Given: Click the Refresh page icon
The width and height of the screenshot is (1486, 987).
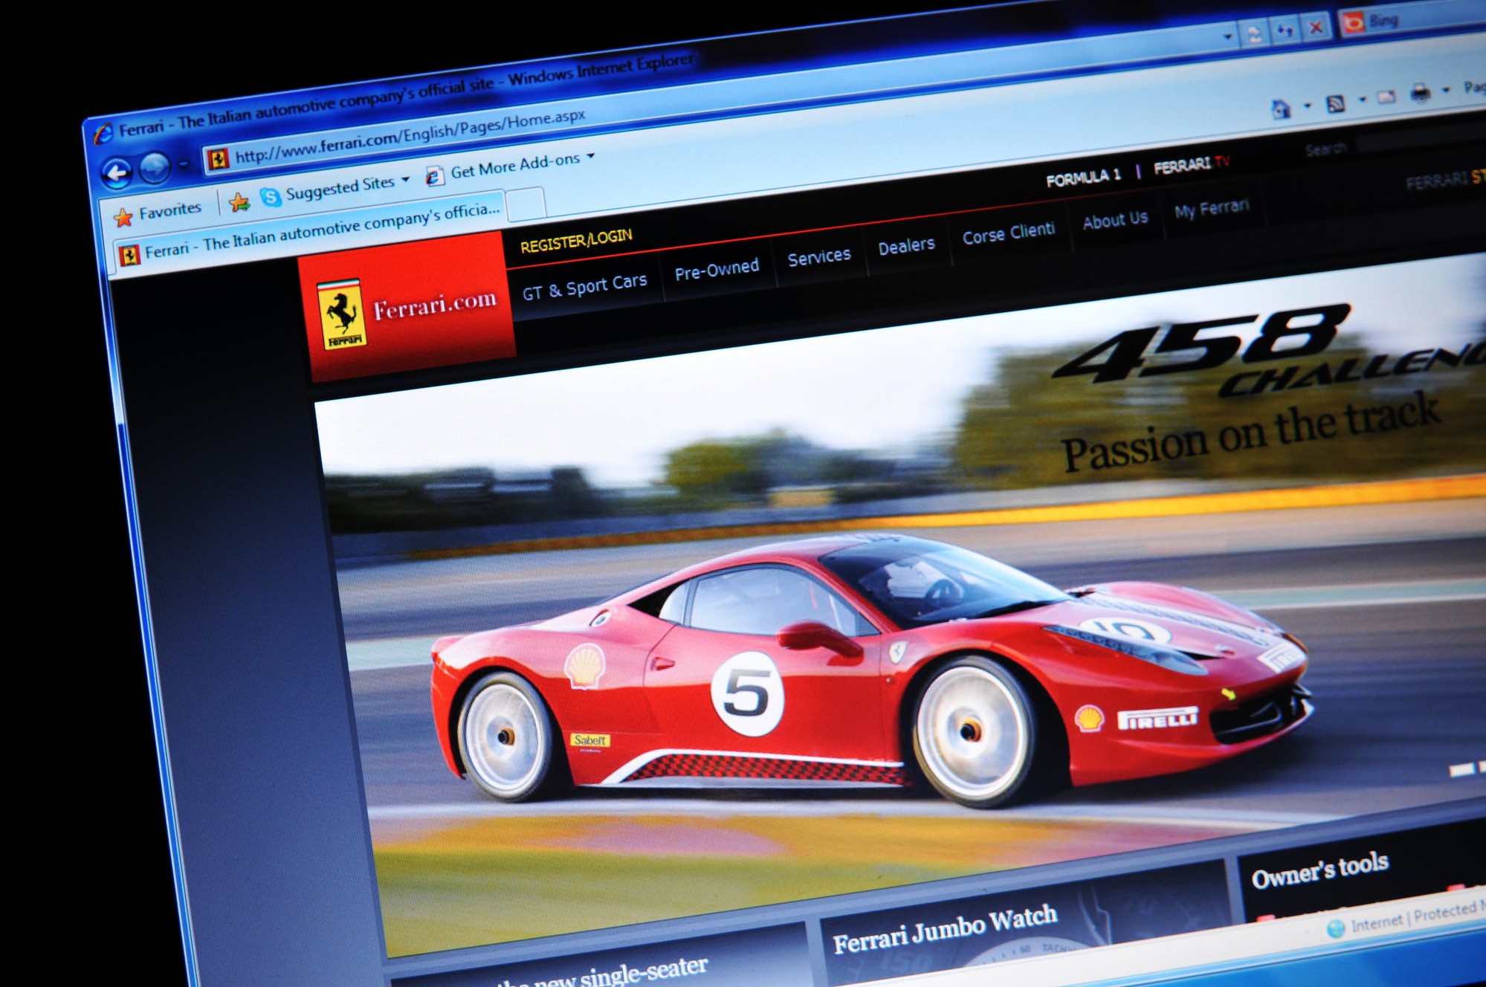Looking at the screenshot, I should click(x=1285, y=30).
